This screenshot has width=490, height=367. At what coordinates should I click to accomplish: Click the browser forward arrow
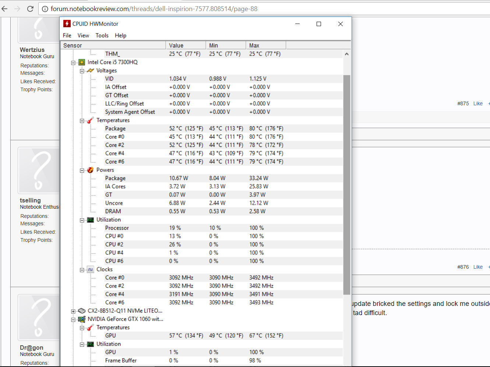17,8
